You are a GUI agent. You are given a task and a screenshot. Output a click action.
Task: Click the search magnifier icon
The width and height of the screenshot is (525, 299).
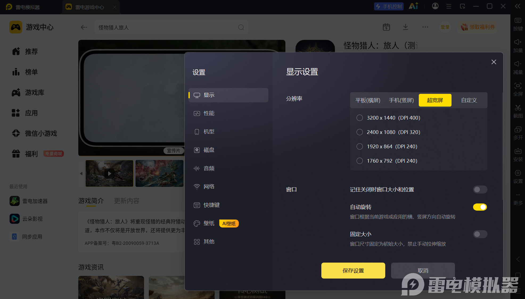(241, 27)
